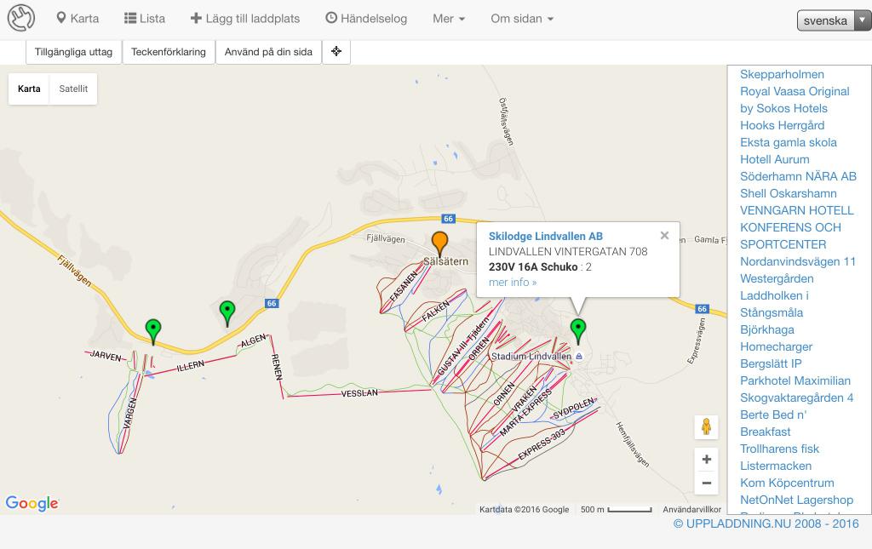Click Använd på din sida button
872x549 pixels.
[x=268, y=52]
